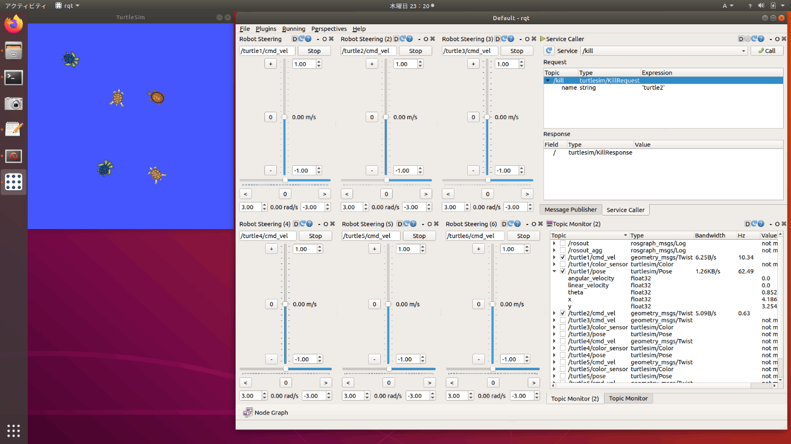Open Terminal from the Ubuntu dock
This screenshot has width=791, height=444.
coord(14,77)
